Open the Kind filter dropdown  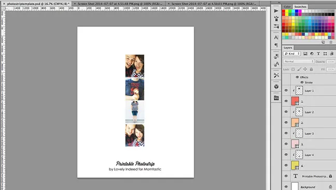pos(292,53)
